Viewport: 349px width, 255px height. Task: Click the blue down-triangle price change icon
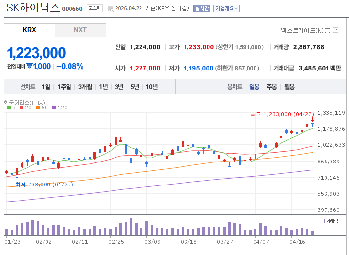coord(29,67)
